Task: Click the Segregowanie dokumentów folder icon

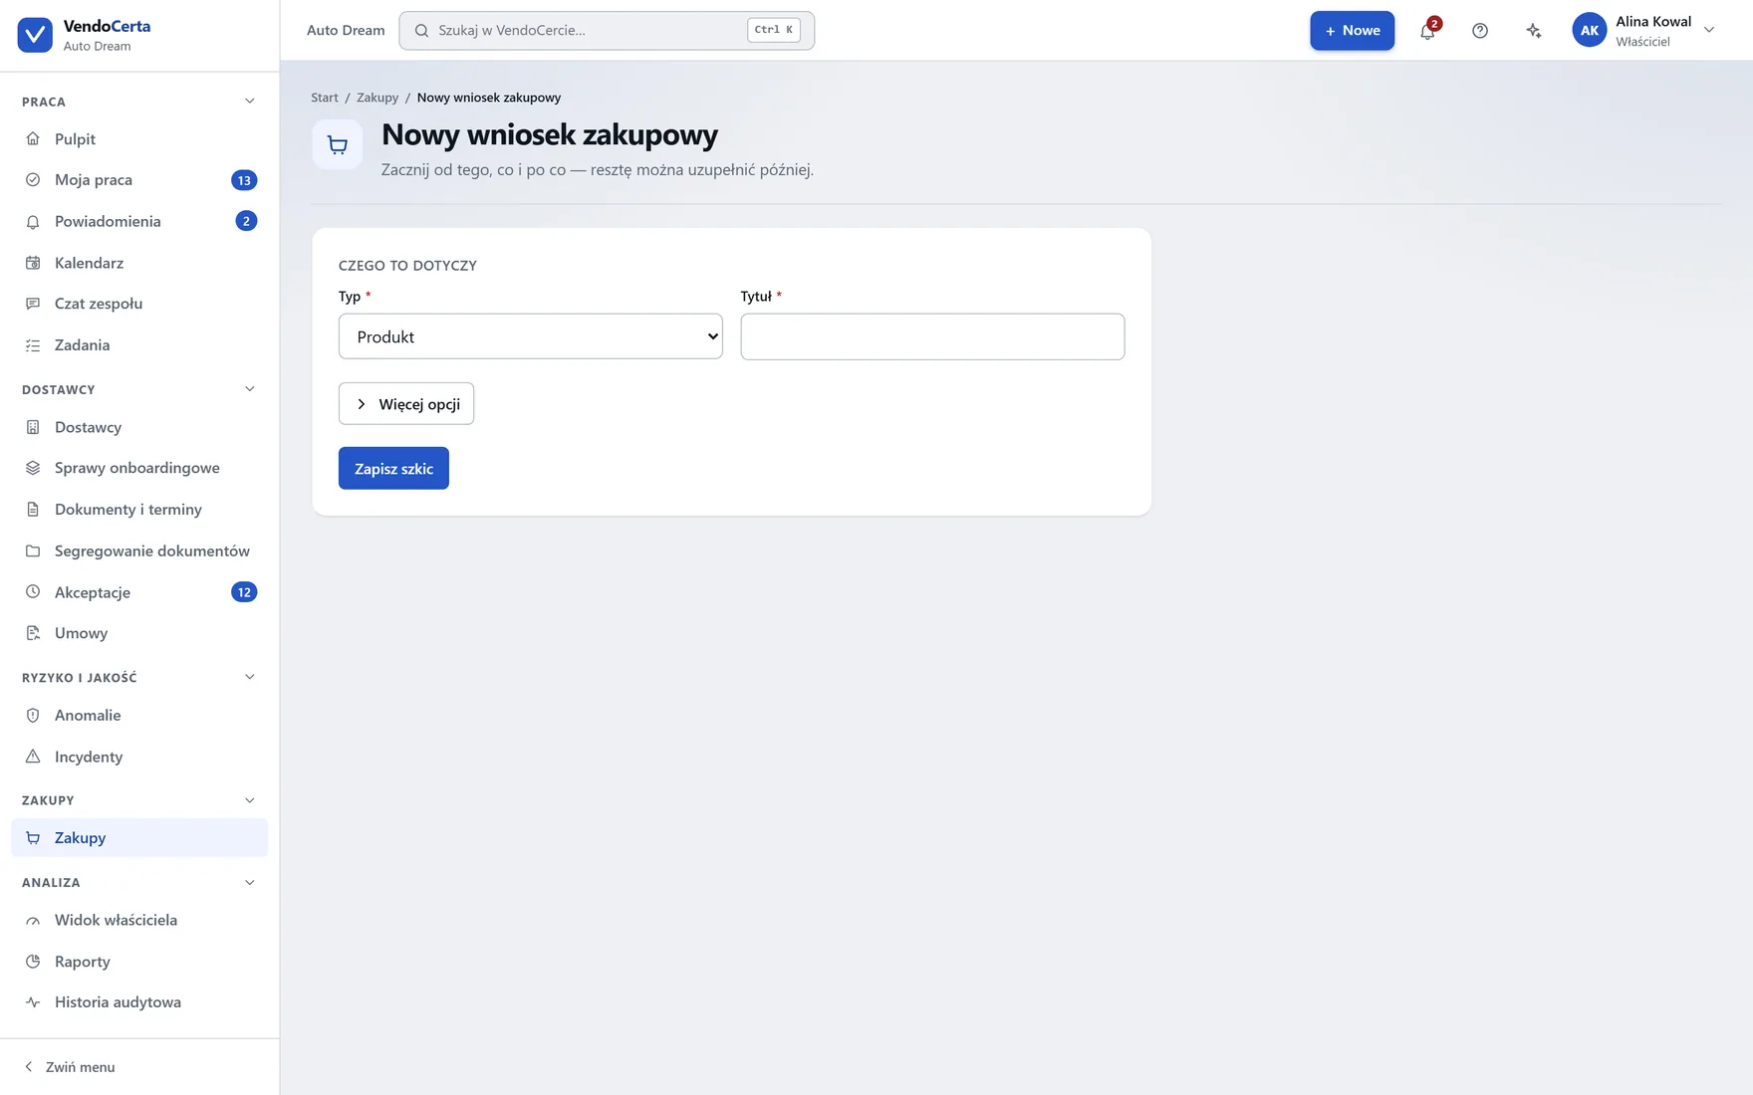Action: coord(33,550)
